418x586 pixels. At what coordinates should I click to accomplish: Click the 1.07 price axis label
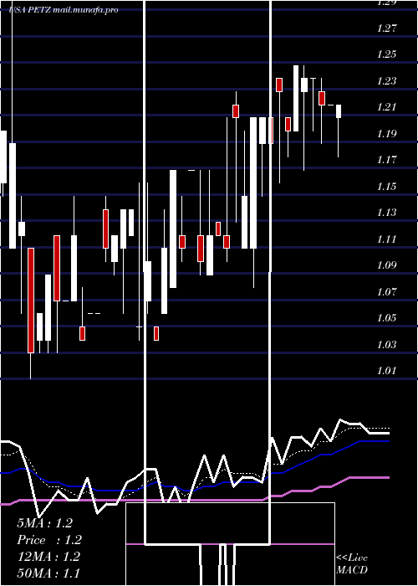click(386, 292)
